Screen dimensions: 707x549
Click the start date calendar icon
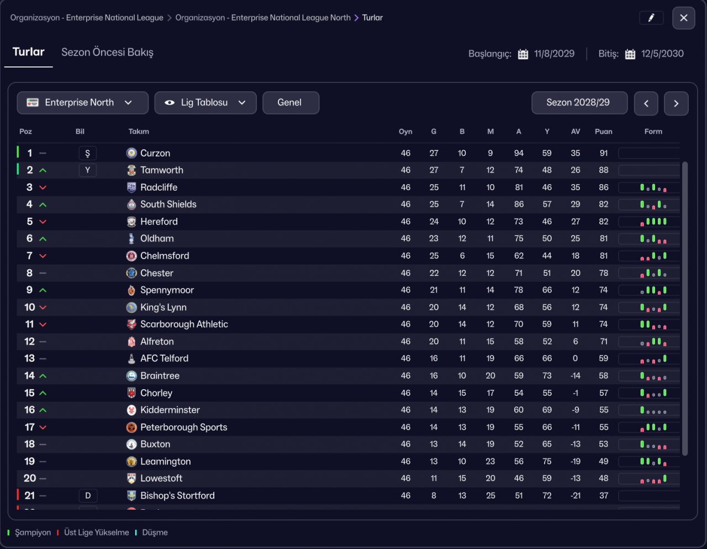523,54
